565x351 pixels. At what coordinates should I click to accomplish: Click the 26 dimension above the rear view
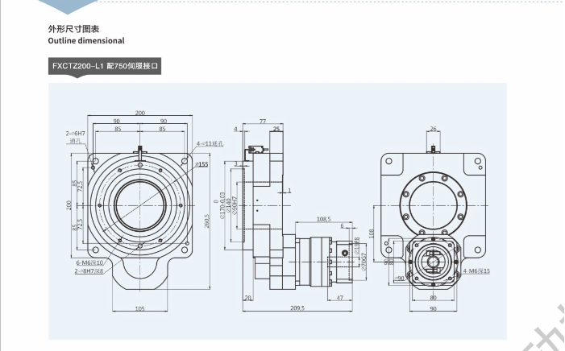click(434, 129)
